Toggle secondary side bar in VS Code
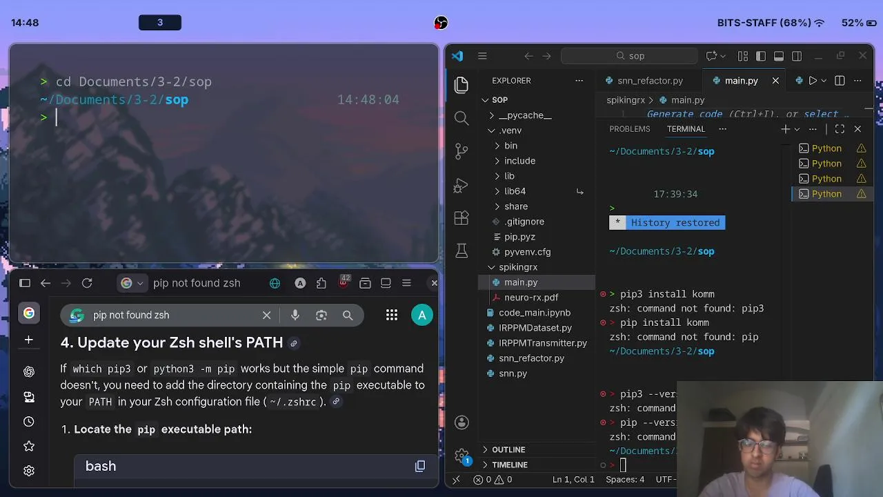 [x=797, y=56]
